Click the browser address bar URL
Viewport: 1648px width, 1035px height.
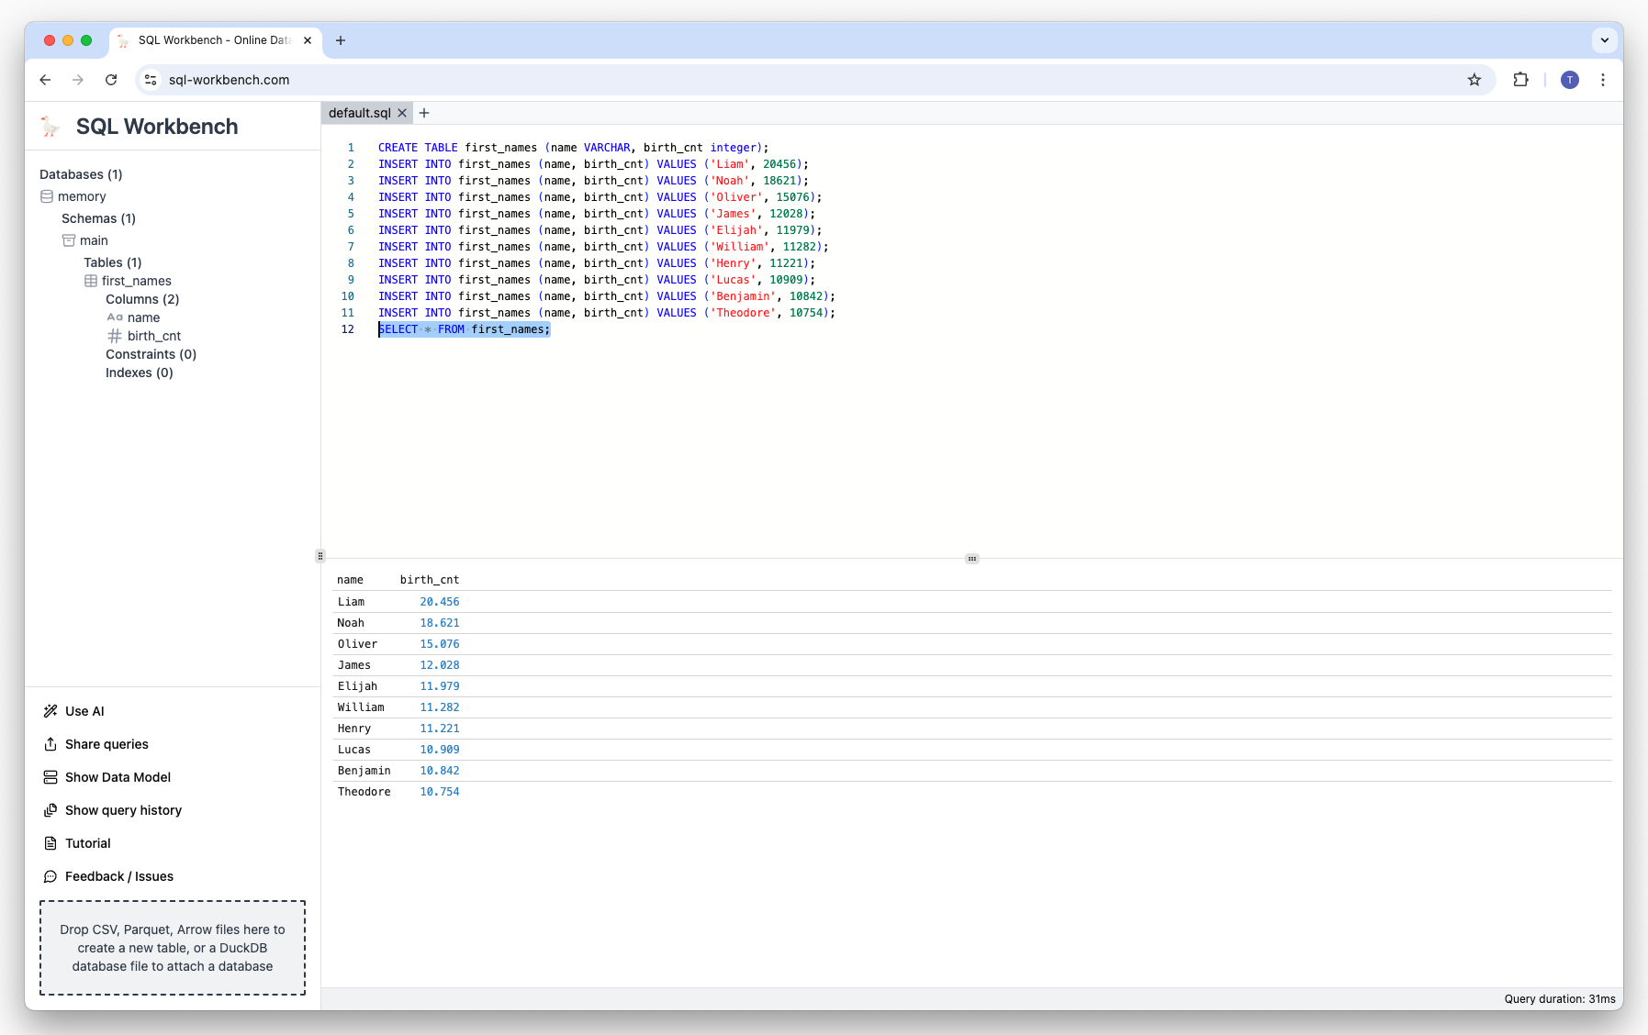tap(229, 80)
